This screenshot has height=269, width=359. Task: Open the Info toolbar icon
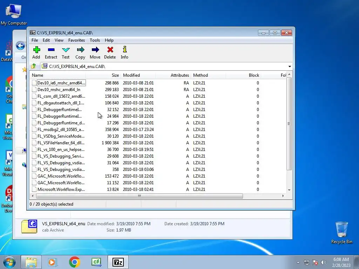coord(124,53)
